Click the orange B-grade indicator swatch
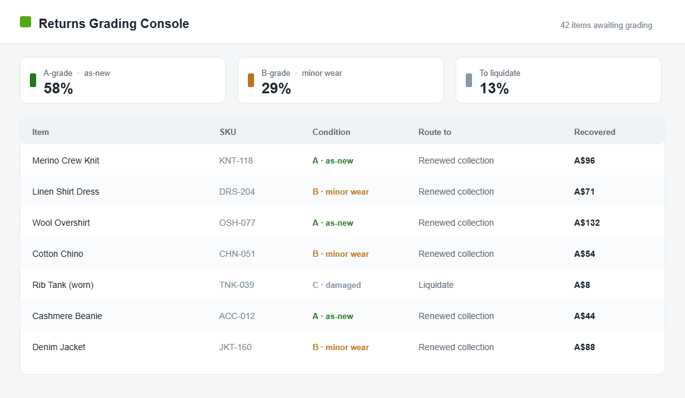 click(x=251, y=80)
